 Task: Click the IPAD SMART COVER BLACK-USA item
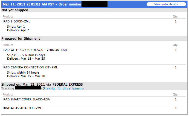26,99
